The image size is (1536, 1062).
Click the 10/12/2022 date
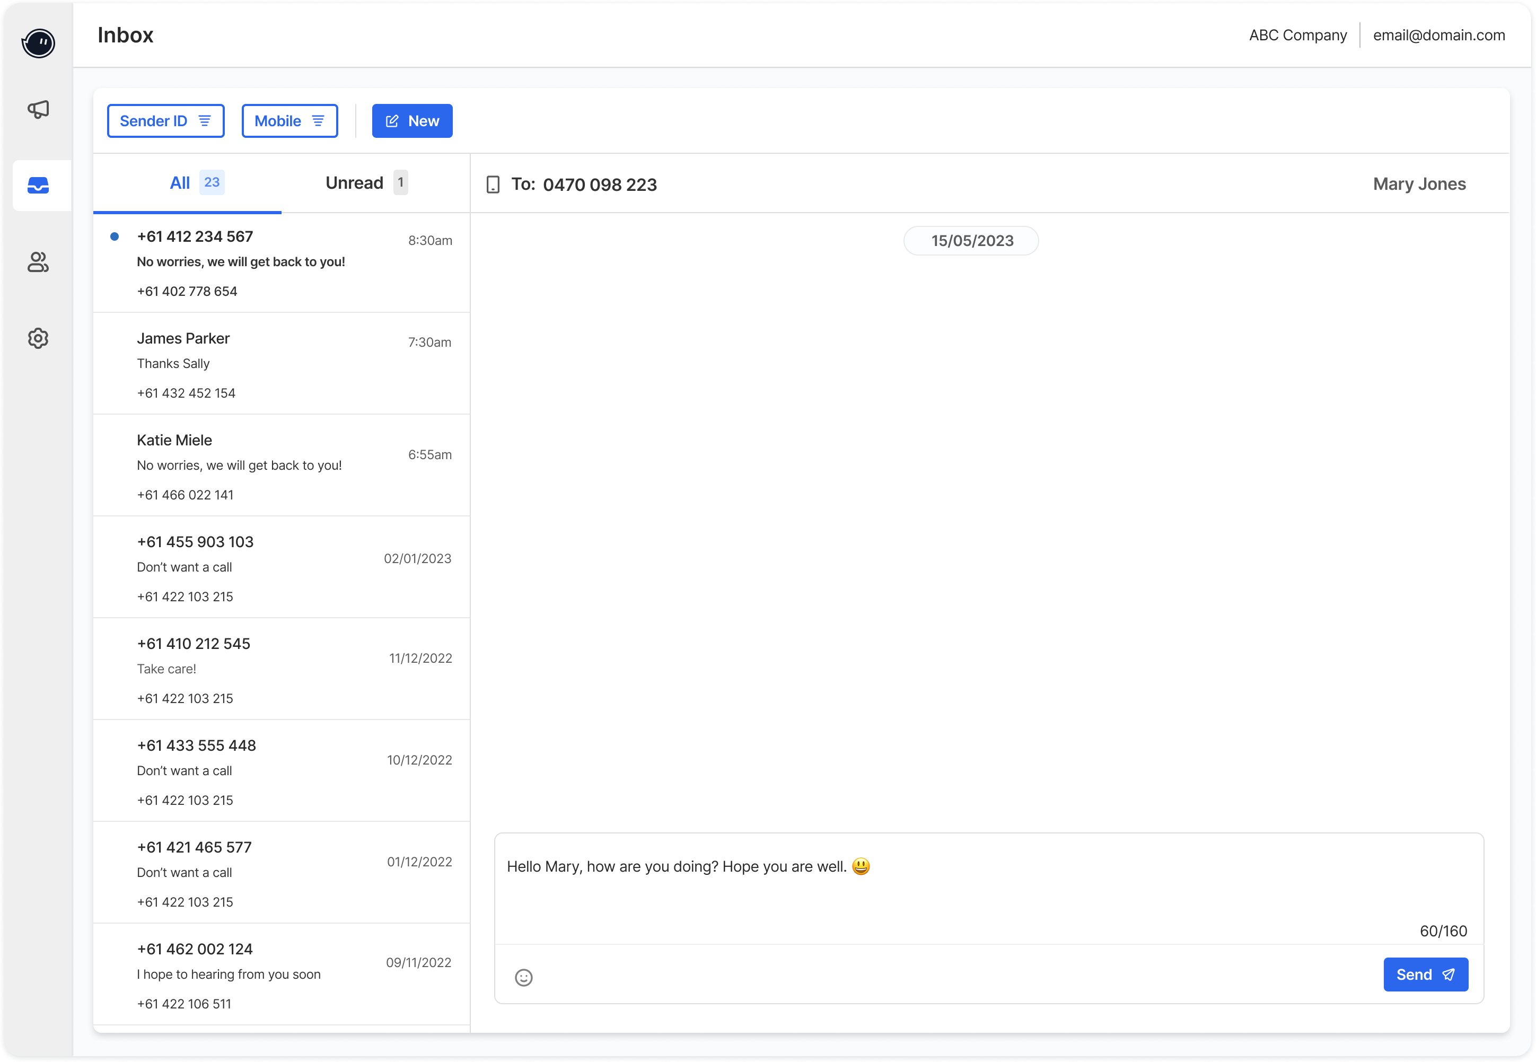point(420,760)
